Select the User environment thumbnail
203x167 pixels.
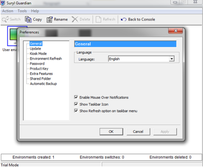pos(12,36)
